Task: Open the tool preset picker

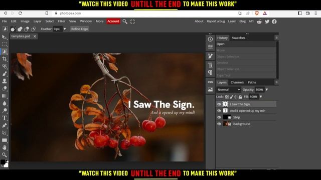Action: 5,29
